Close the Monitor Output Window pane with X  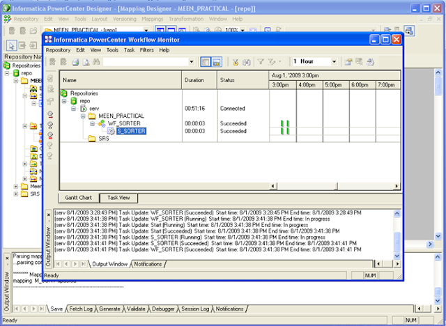coord(49,215)
